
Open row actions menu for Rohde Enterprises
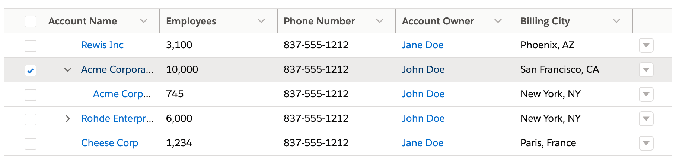(646, 119)
